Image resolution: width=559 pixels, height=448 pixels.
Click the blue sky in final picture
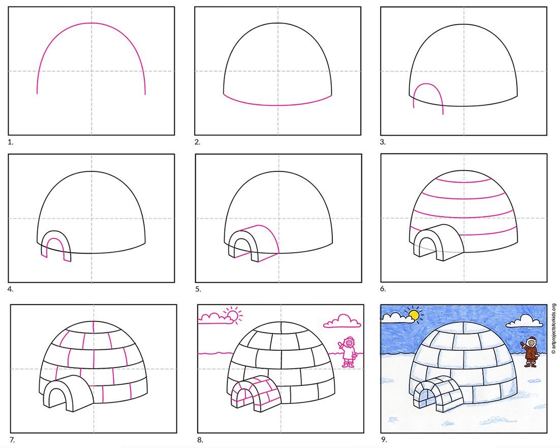tap(468, 318)
